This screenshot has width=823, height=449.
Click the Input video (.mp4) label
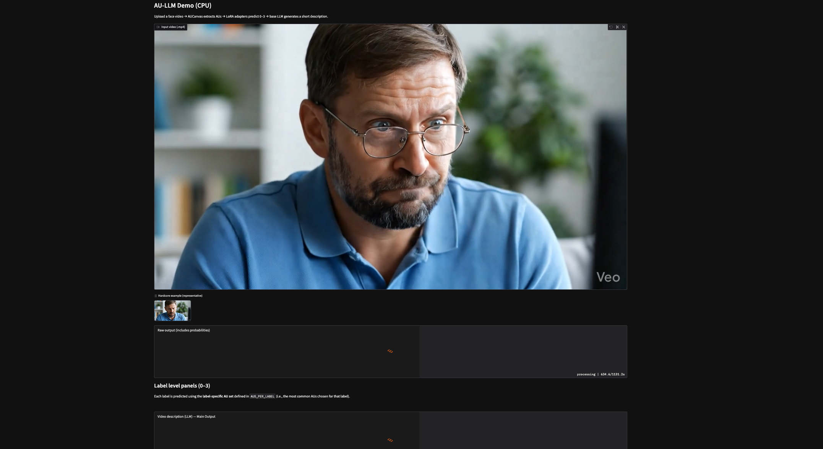(x=173, y=27)
